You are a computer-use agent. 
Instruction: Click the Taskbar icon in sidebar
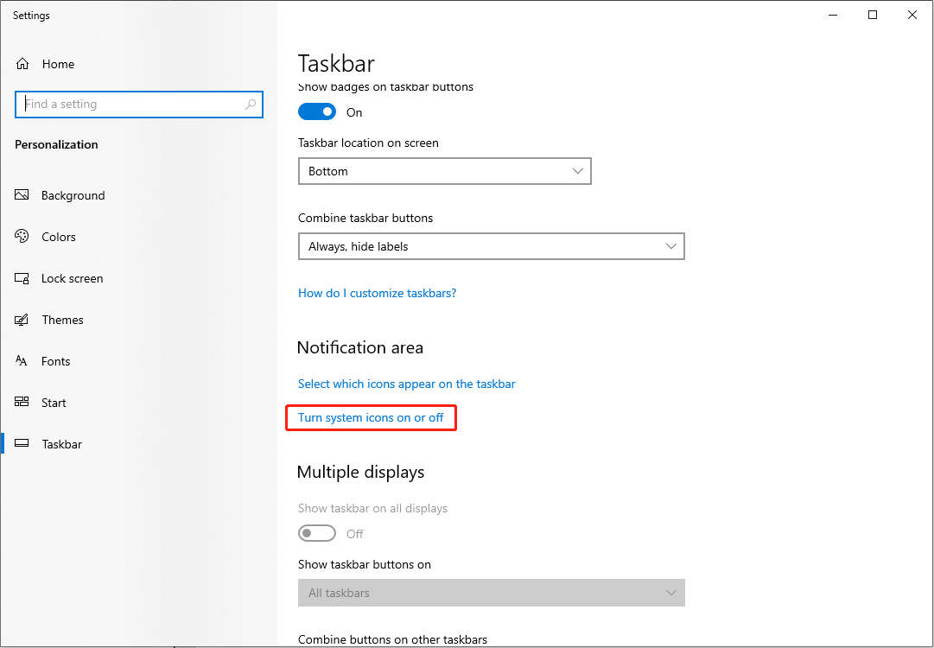pos(22,444)
